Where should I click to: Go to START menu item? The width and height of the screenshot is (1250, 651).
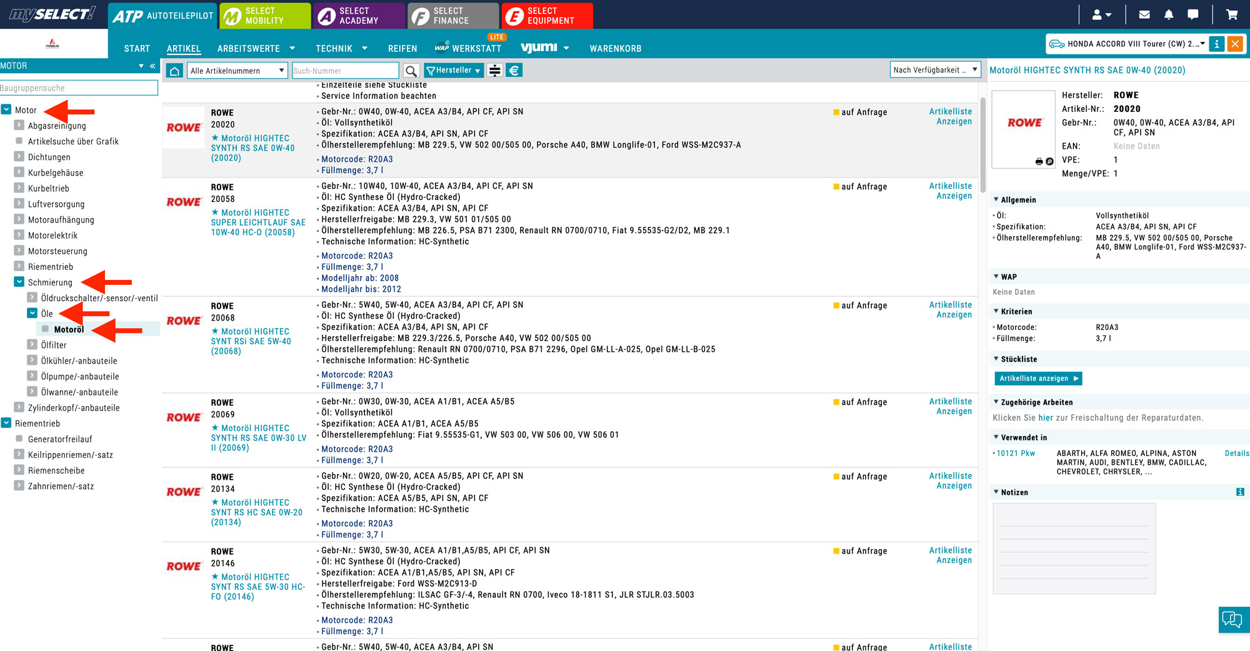pyautogui.click(x=137, y=48)
